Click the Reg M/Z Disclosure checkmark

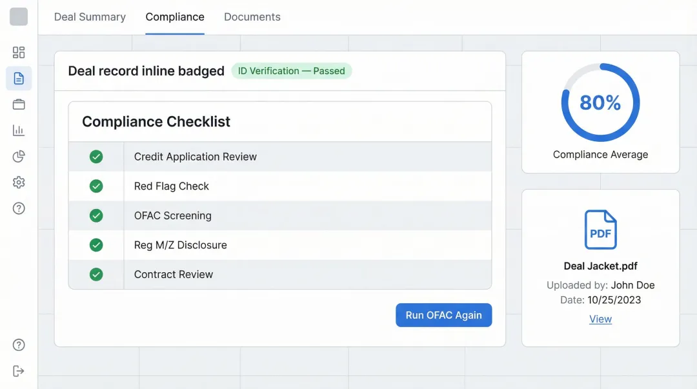pos(96,245)
